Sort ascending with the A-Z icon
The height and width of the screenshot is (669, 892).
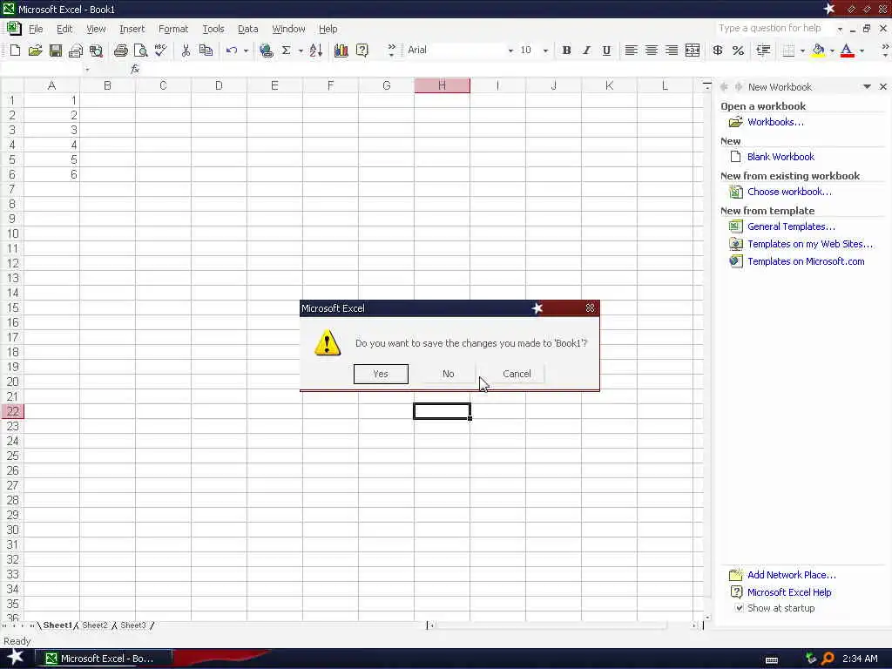[x=316, y=51]
